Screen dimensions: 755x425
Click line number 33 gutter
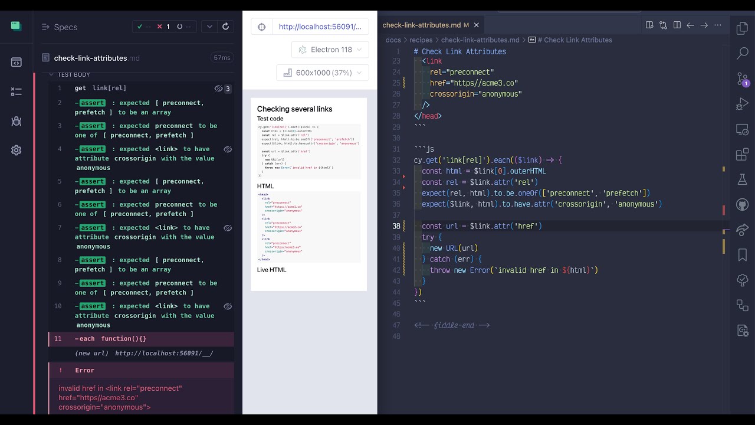click(396, 171)
